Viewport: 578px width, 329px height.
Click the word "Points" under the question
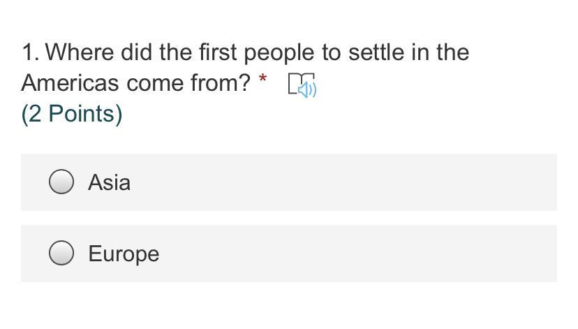tap(81, 114)
